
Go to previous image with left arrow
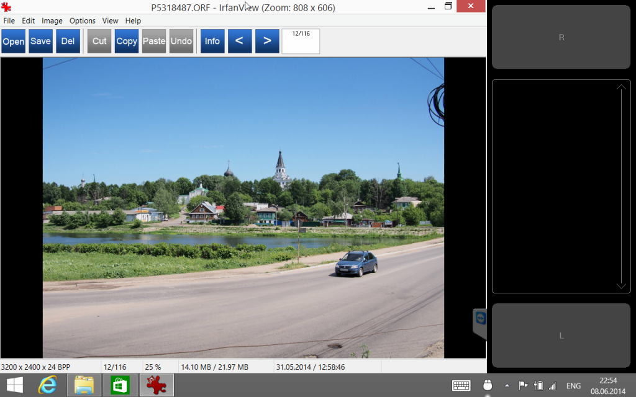point(239,41)
